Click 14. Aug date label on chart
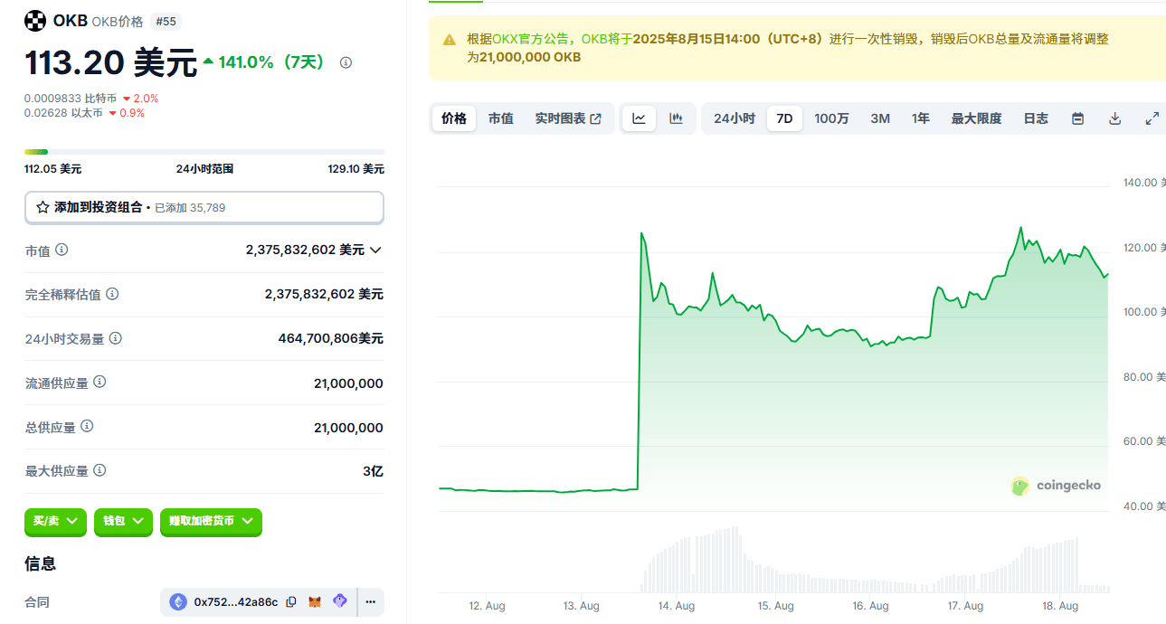The height and width of the screenshot is (624, 1166). click(677, 606)
